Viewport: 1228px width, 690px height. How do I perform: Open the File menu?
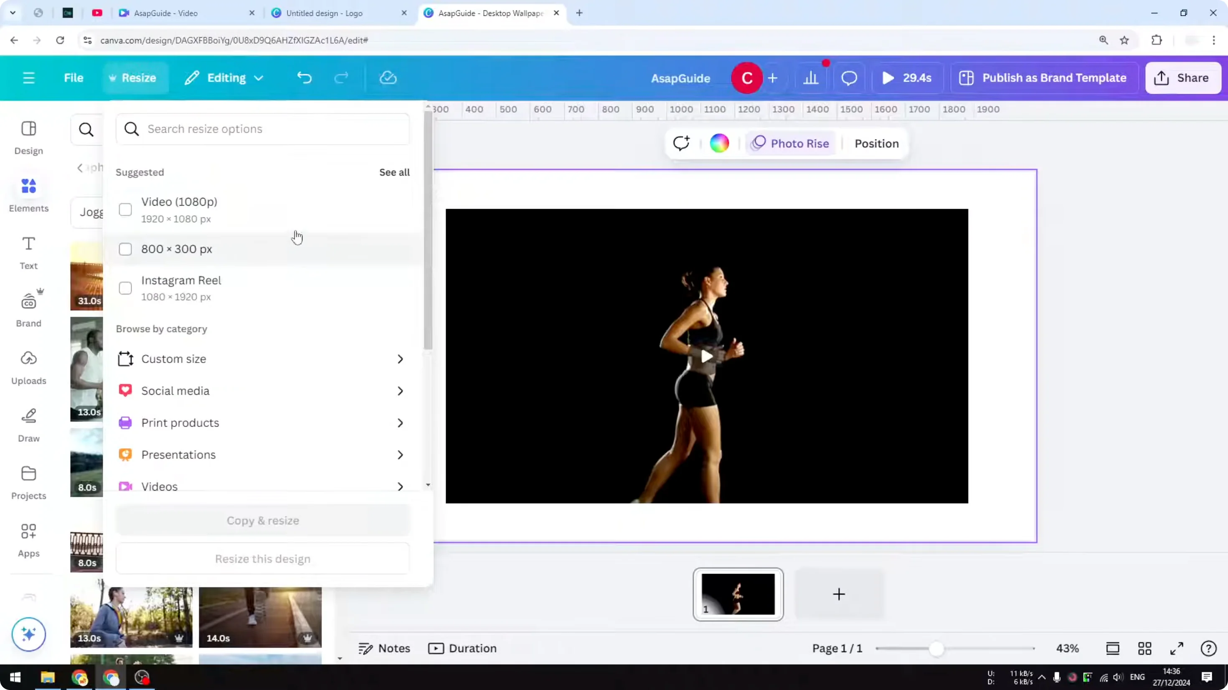74,78
